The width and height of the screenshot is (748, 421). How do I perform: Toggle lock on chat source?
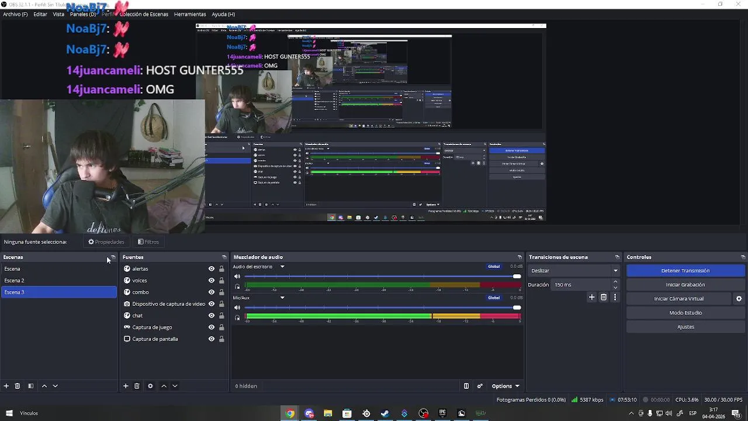(221, 316)
